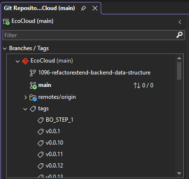Click the remotes/origin folder icon
Image resolution: width=189 pixels, height=179 pixels.
pos(33,97)
